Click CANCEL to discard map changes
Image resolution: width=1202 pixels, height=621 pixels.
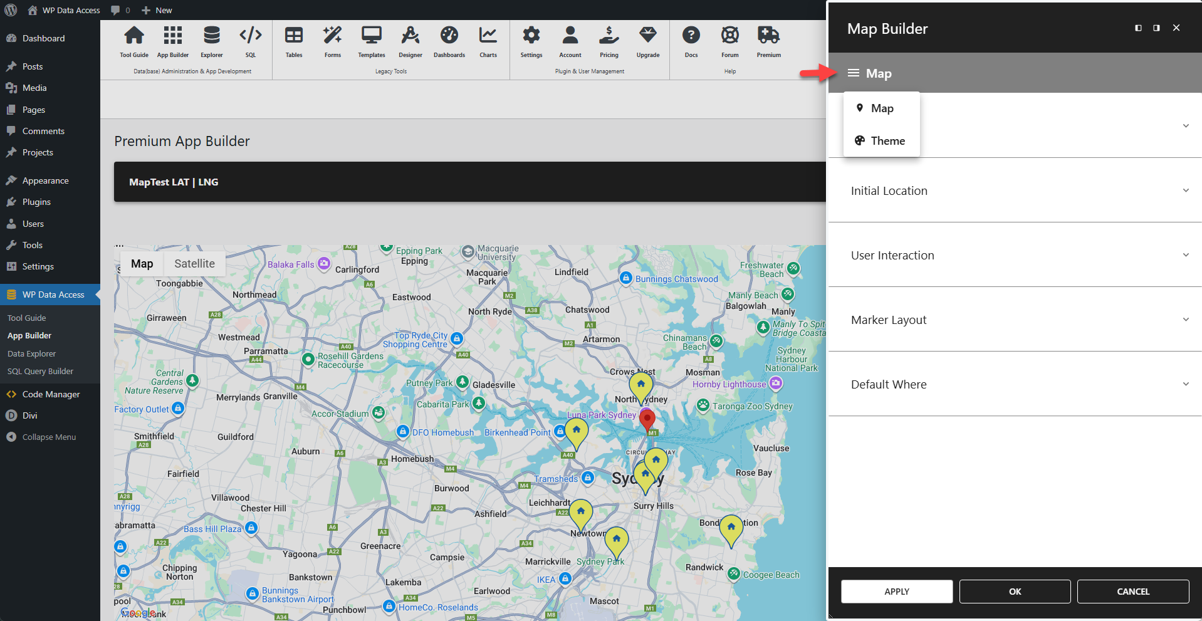(1132, 591)
